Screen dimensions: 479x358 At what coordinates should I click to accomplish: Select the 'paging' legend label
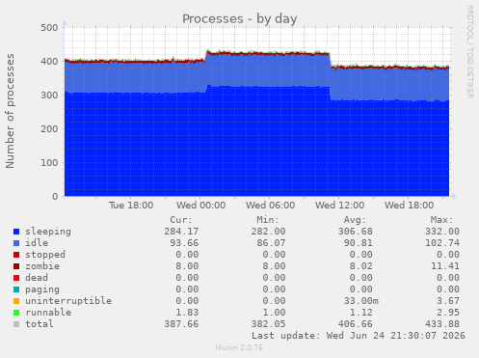tap(42, 289)
